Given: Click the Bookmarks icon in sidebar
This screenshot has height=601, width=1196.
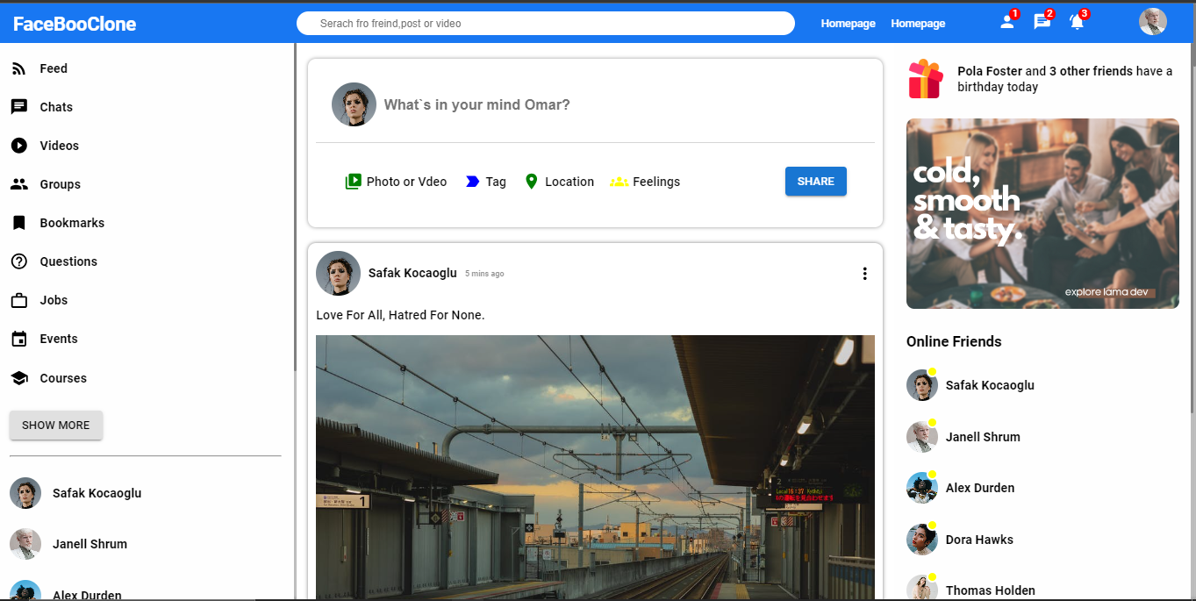Looking at the screenshot, I should (18, 223).
